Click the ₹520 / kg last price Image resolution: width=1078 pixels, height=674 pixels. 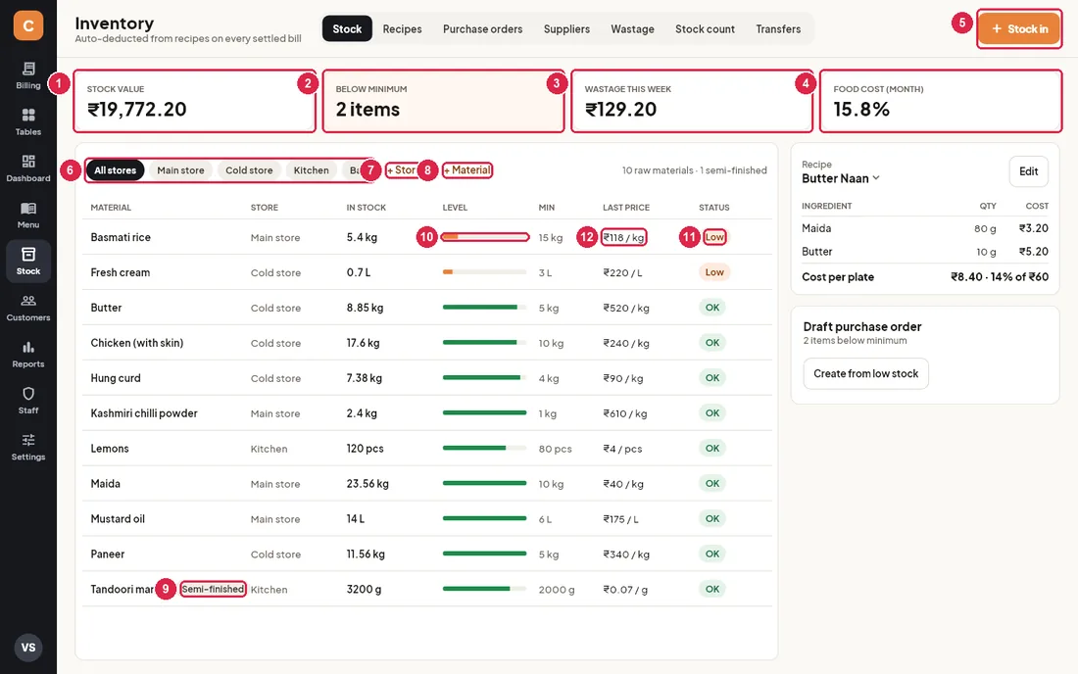tap(625, 308)
